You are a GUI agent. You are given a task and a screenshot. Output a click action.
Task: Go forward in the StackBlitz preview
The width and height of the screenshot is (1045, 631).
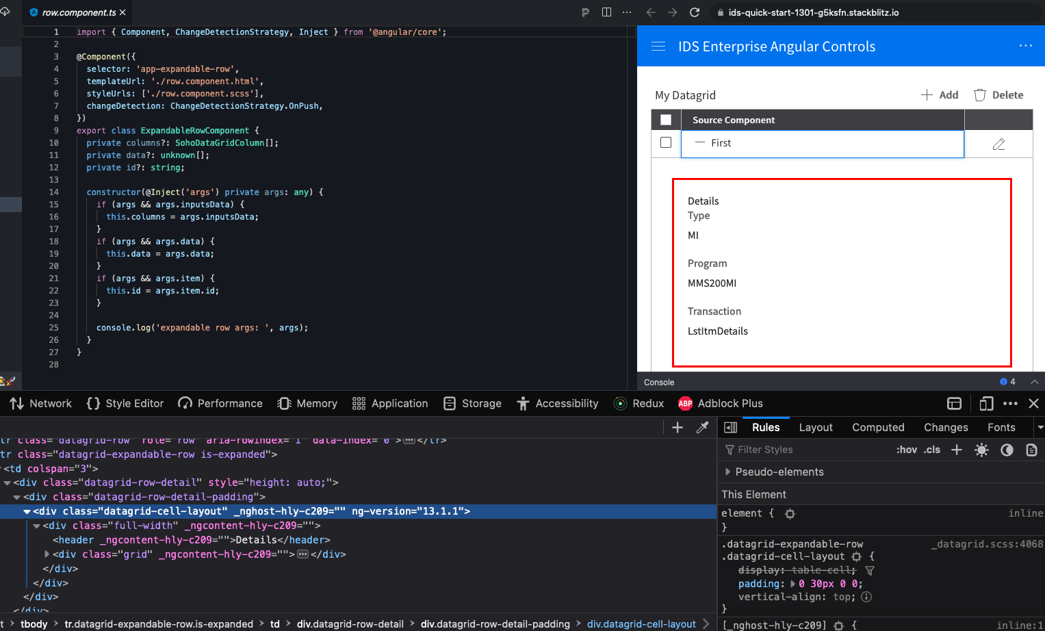(x=673, y=12)
